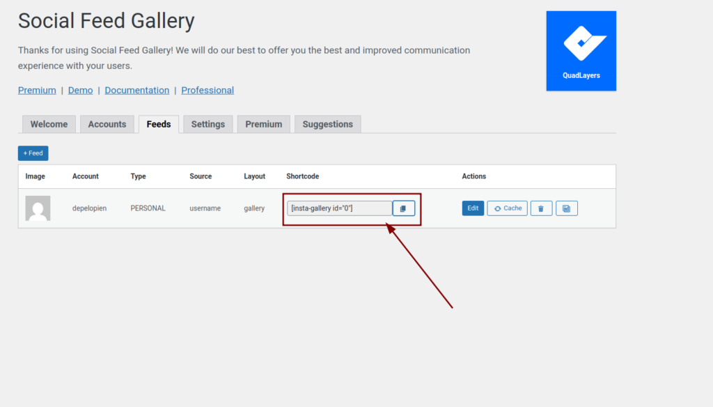The width and height of the screenshot is (713, 407).
Task: Open the Accounts tab
Action: [x=107, y=124]
